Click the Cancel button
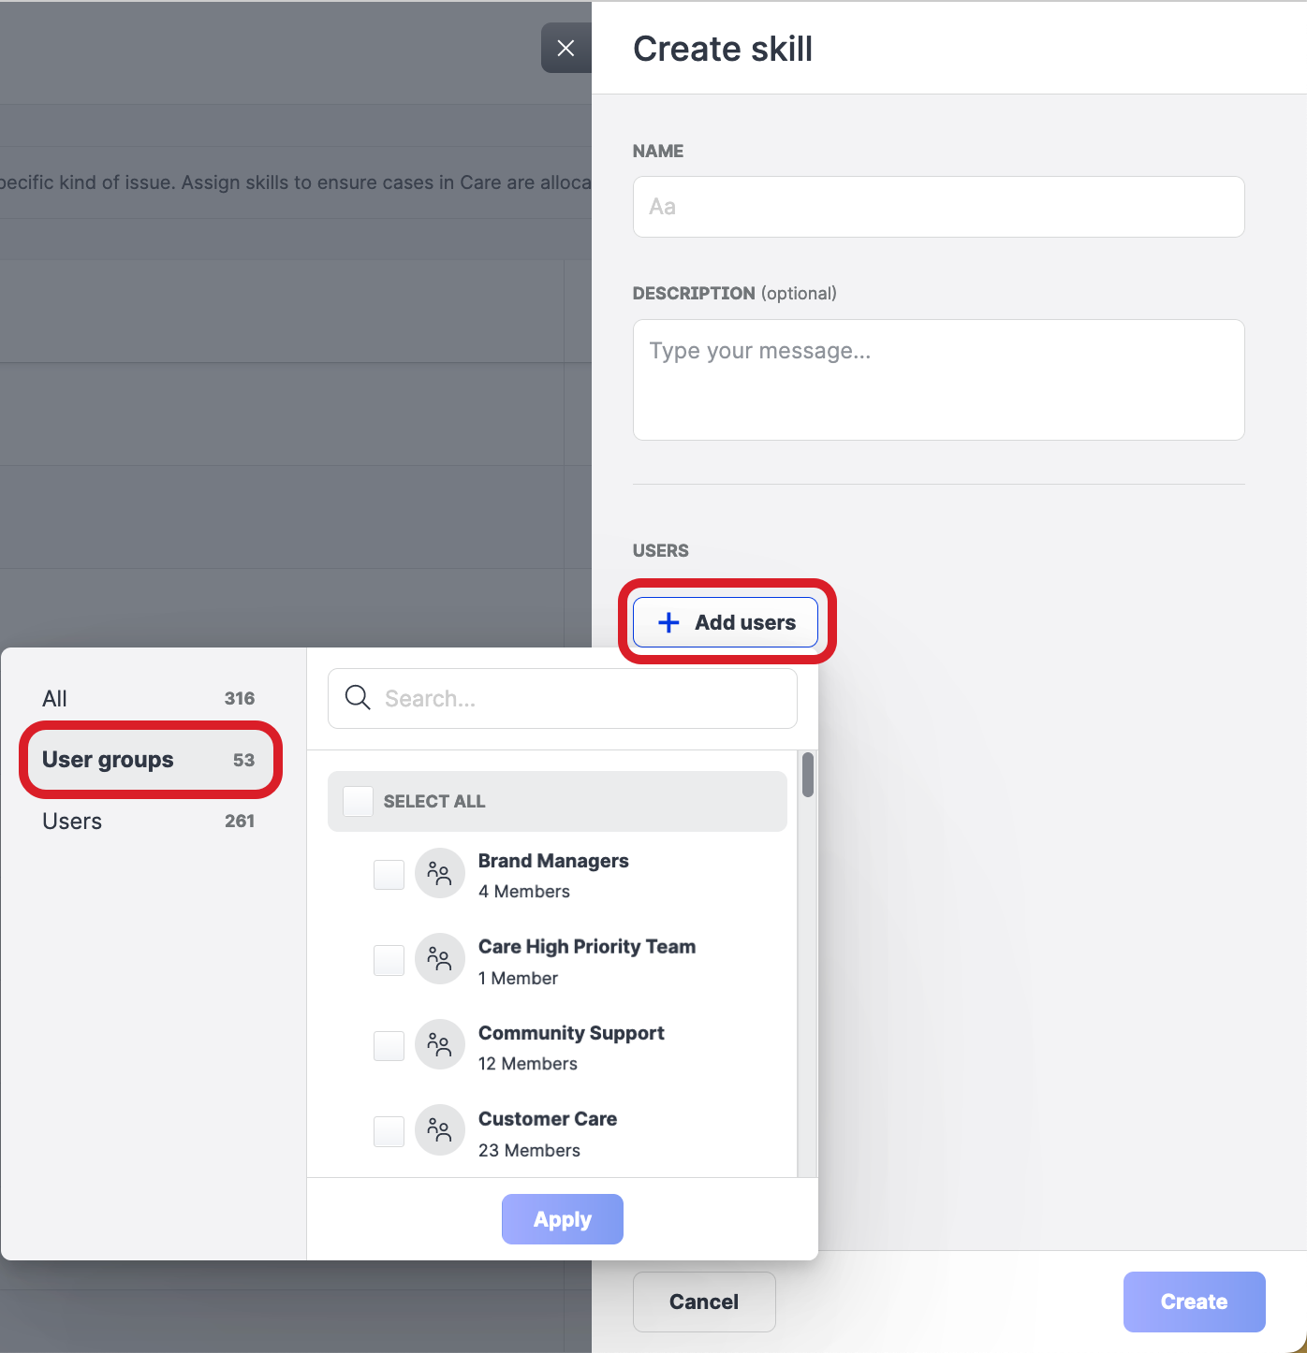1307x1353 pixels. (704, 1302)
